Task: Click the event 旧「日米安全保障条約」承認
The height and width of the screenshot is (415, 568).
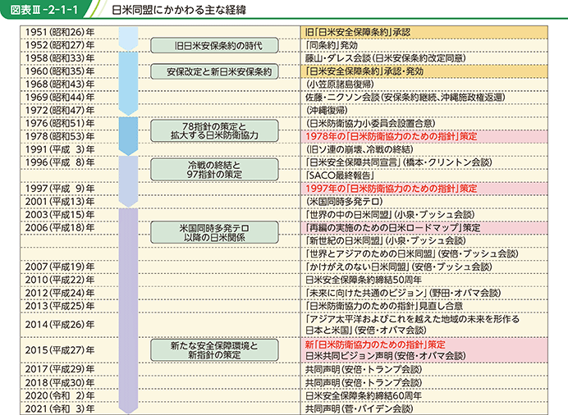Action: click(358, 32)
